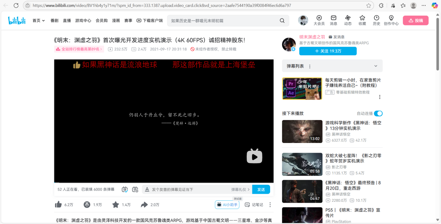This screenshot has height=224, width=441.
Task: Open 弹幕礼仪 etiquette link
Action: point(241,190)
